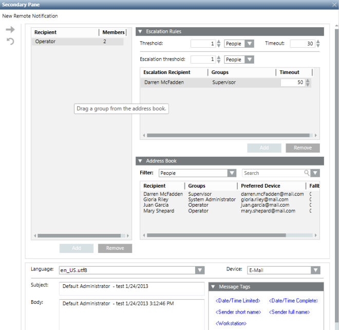Close the Secondary Pane with X
339x330 pixels.
pyautogui.click(x=334, y=5)
